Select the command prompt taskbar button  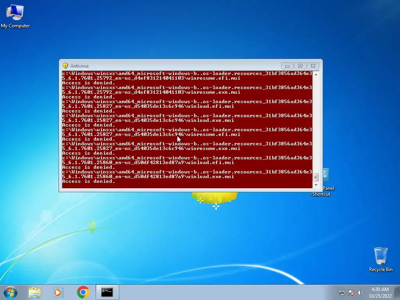coord(107,292)
